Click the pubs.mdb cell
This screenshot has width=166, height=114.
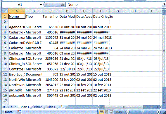point(17,96)
